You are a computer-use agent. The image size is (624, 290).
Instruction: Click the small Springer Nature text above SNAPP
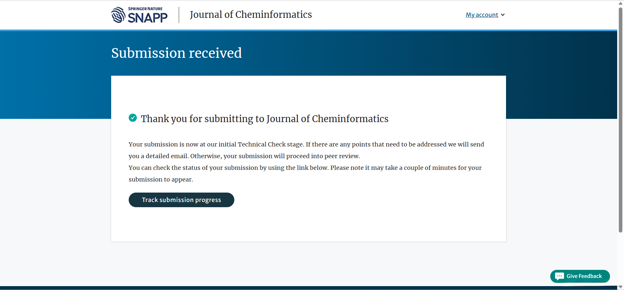coord(145,9)
